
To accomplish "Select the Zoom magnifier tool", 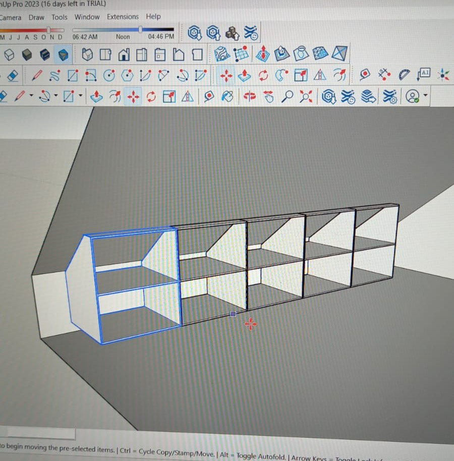I will [287, 96].
